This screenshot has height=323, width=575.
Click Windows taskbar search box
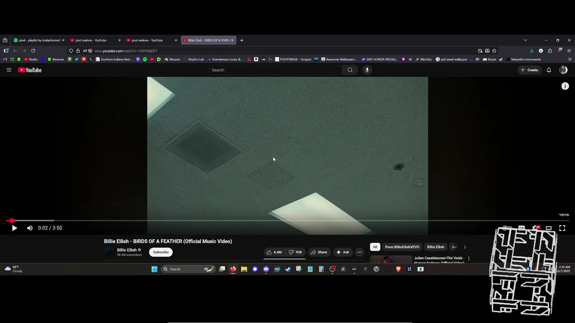point(188,269)
